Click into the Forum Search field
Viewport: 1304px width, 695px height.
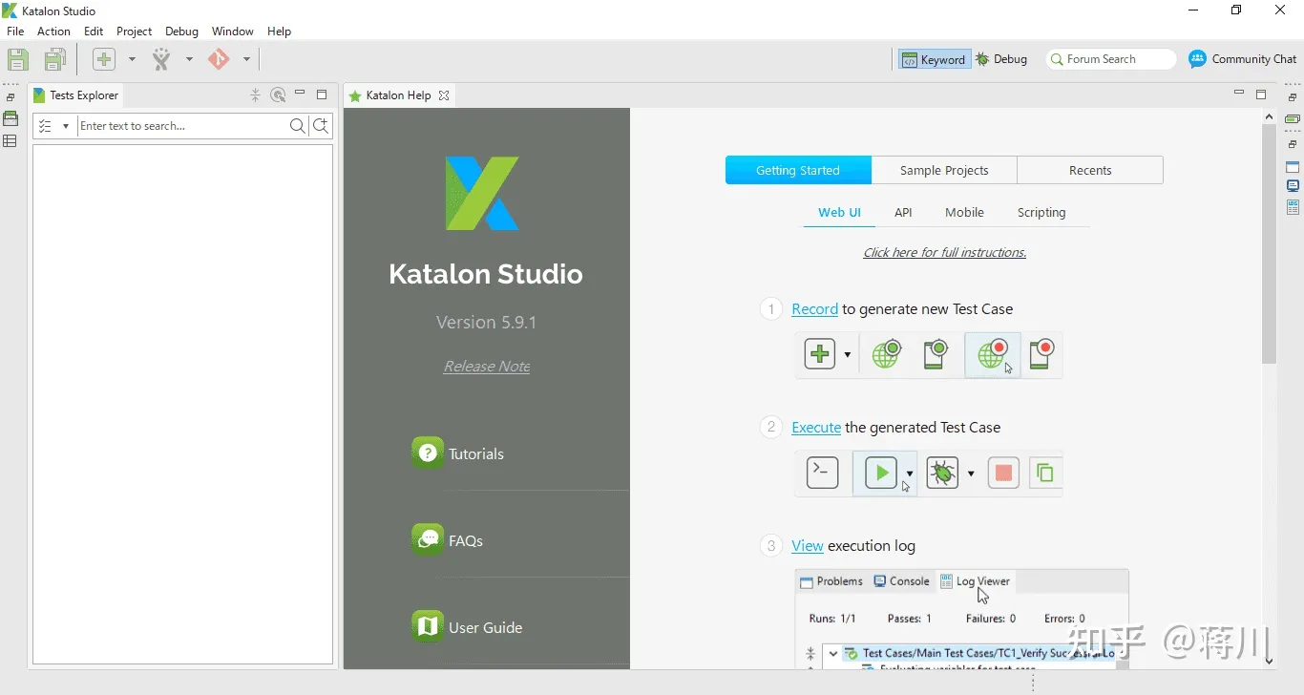[1111, 59]
